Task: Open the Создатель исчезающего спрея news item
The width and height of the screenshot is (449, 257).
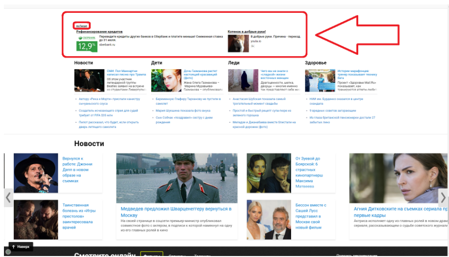Action: tap(108, 113)
